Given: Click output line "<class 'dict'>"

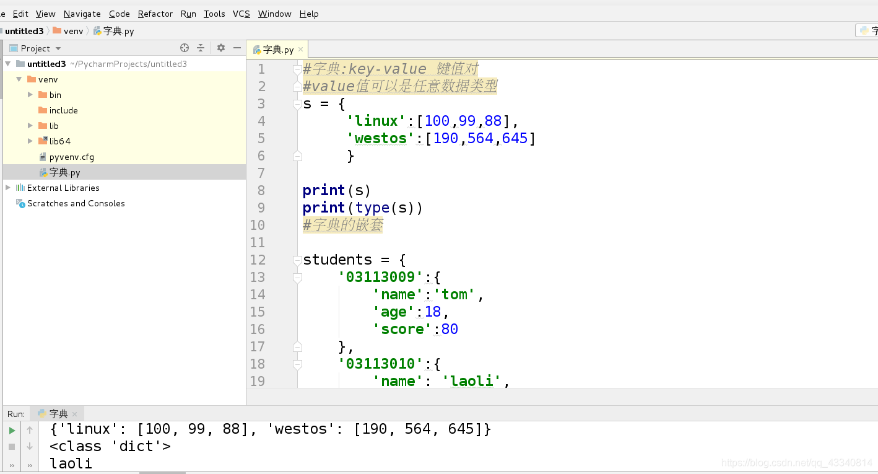Looking at the screenshot, I should [x=110, y=446].
